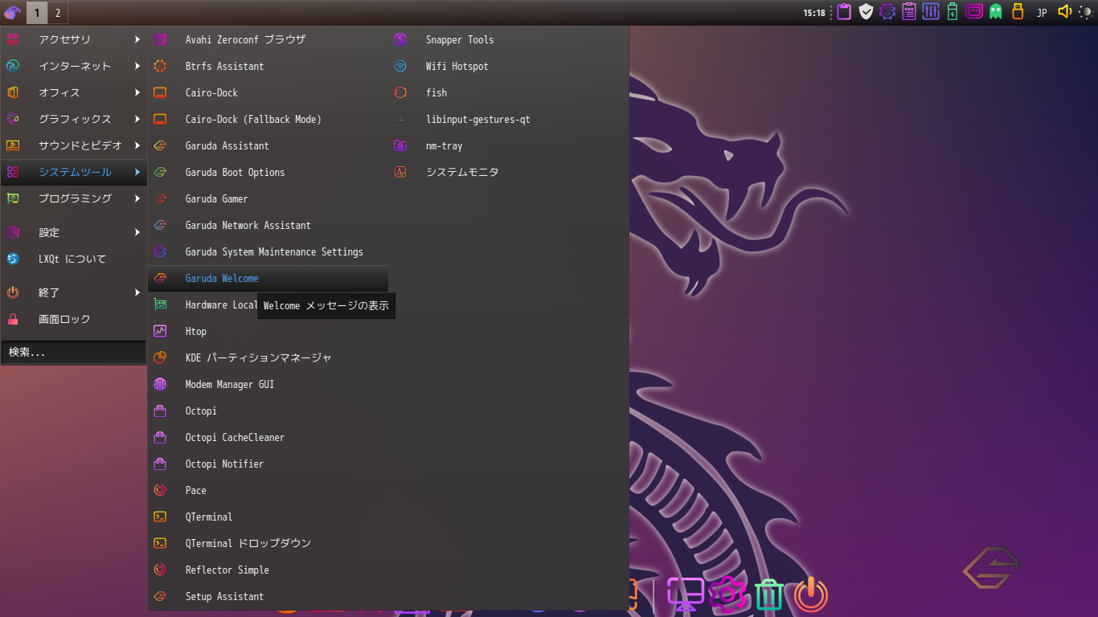Click the clipboard tray icon
The width and height of the screenshot is (1098, 617).
(844, 12)
